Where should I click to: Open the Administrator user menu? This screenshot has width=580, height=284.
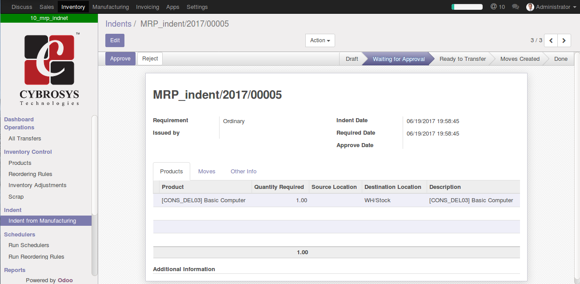tap(552, 7)
